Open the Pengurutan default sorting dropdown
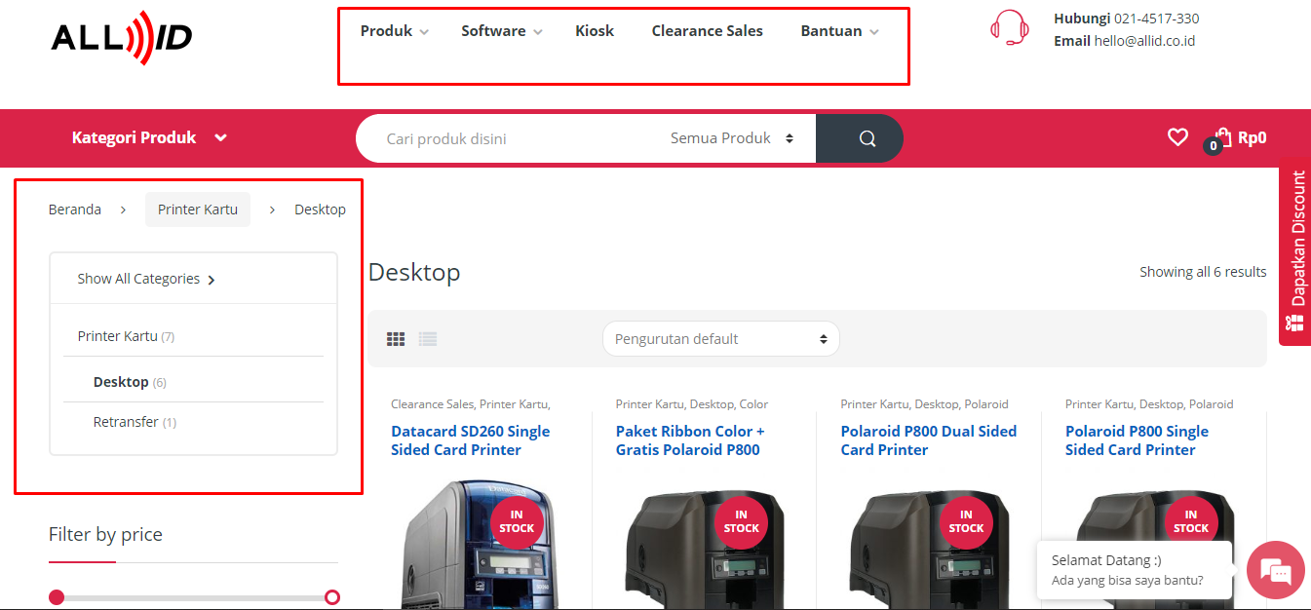Image resolution: width=1311 pixels, height=610 pixels. 720,339
